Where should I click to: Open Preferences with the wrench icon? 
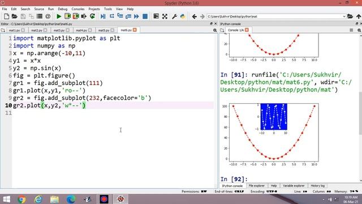point(174,16)
